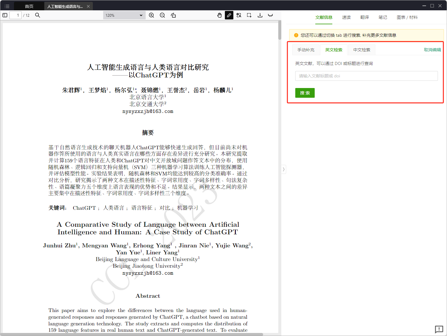Select the 英文检索 sub-tab
This screenshot has width=447, height=336.
click(x=334, y=50)
